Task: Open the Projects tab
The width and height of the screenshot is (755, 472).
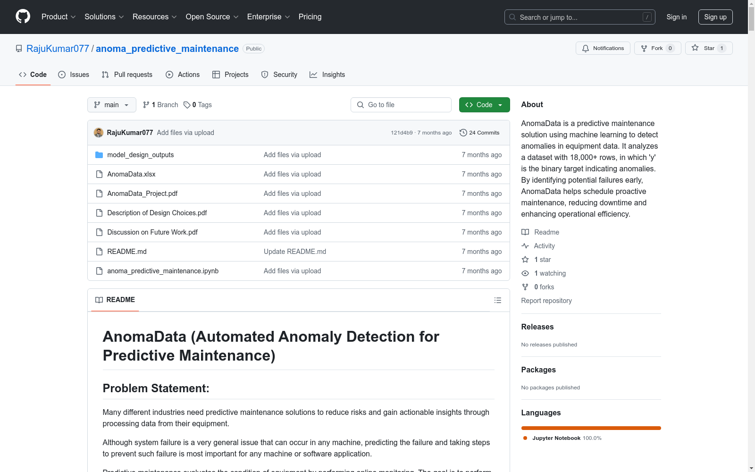Action: click(x=230, y=75)
